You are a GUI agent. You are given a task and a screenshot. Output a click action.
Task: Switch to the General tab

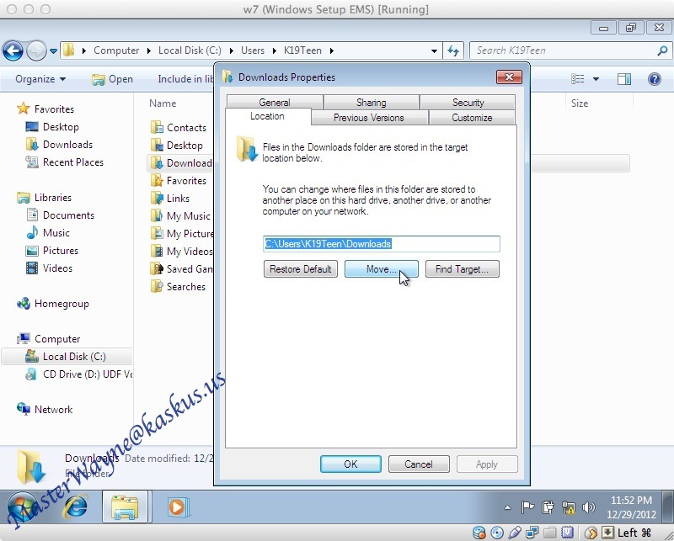275,102
